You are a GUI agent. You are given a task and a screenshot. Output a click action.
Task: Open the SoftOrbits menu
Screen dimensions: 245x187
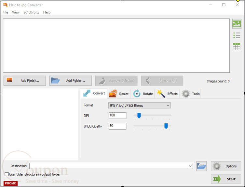(x=31, y=12)
